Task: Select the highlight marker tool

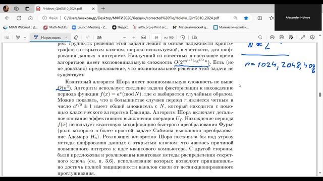Action: point(18,37)
